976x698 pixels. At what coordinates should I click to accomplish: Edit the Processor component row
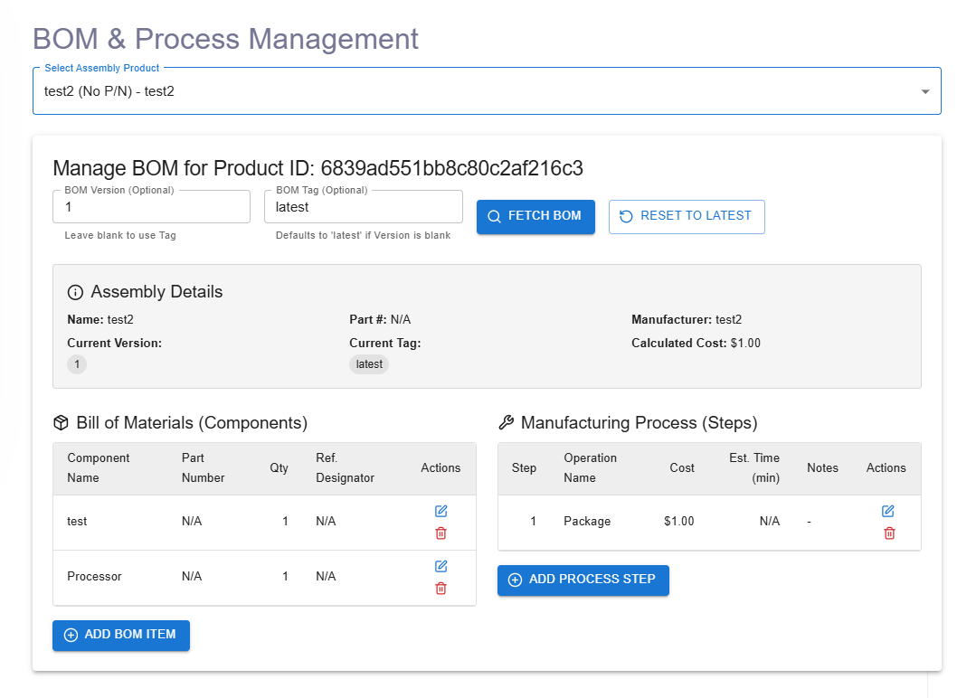point(441,566)
